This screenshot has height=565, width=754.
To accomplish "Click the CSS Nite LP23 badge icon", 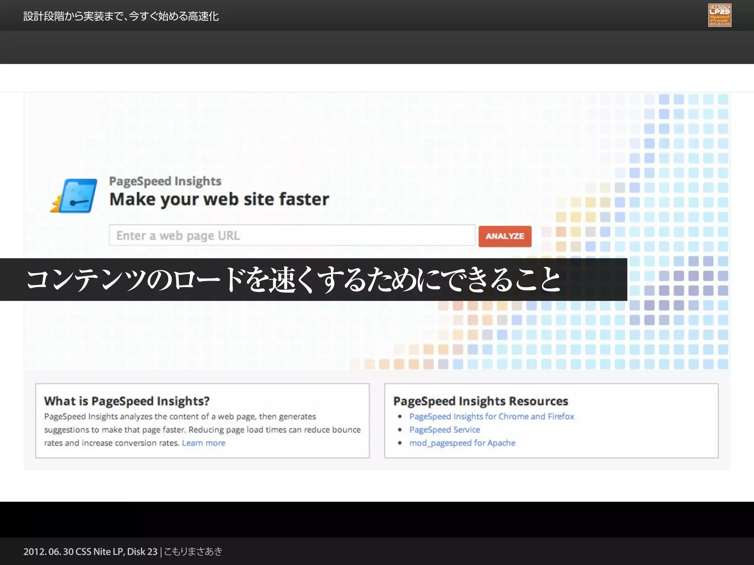I will [719, 15].
